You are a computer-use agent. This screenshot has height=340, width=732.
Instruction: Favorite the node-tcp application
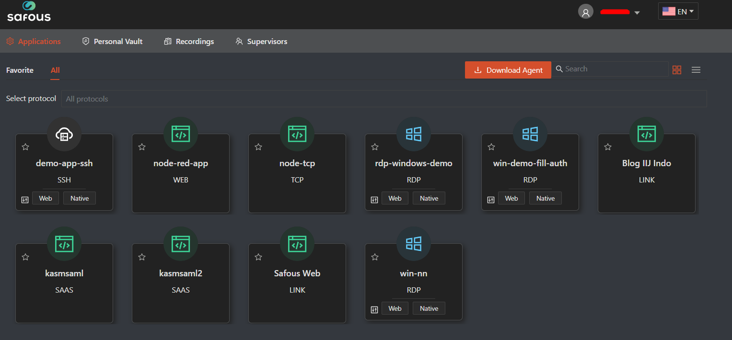point(258,147)
